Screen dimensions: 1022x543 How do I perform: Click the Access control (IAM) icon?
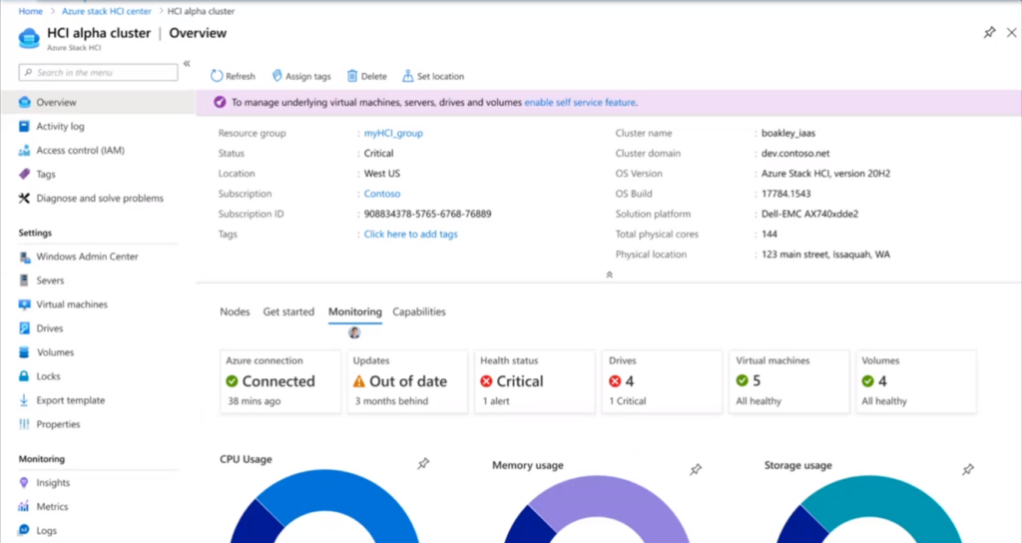coord(24,151)
